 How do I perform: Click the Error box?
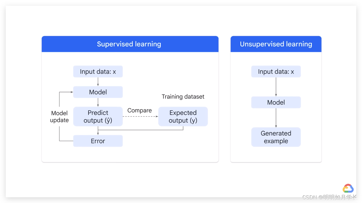click(98, 141)
